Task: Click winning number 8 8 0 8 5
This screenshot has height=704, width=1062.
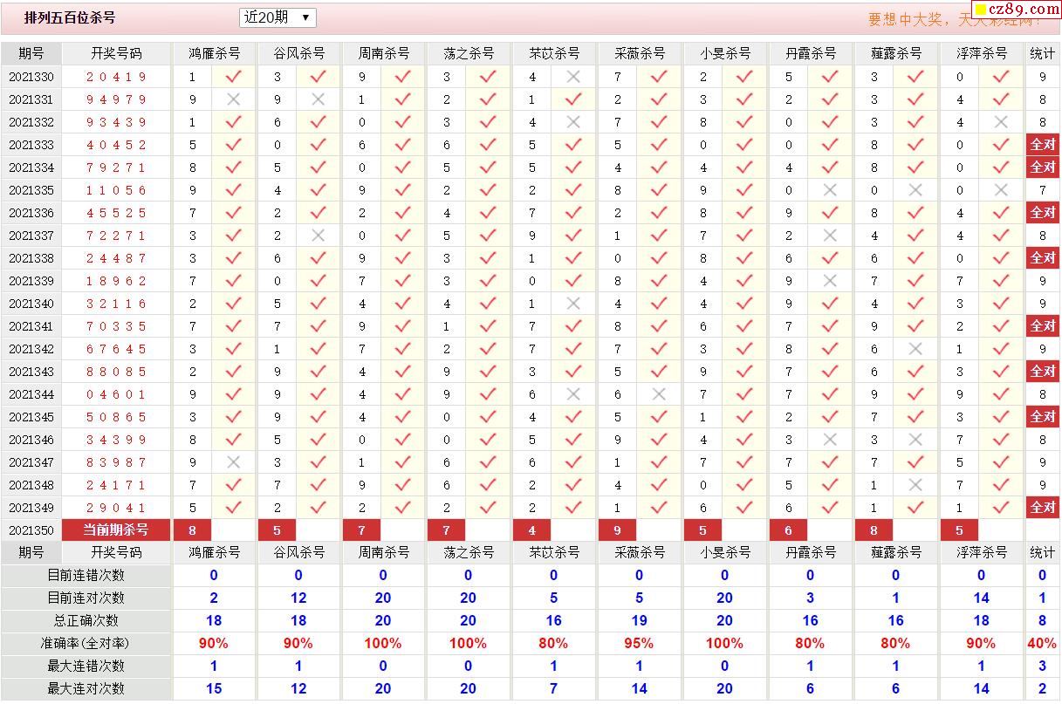Action: click(x=116, y=372)
